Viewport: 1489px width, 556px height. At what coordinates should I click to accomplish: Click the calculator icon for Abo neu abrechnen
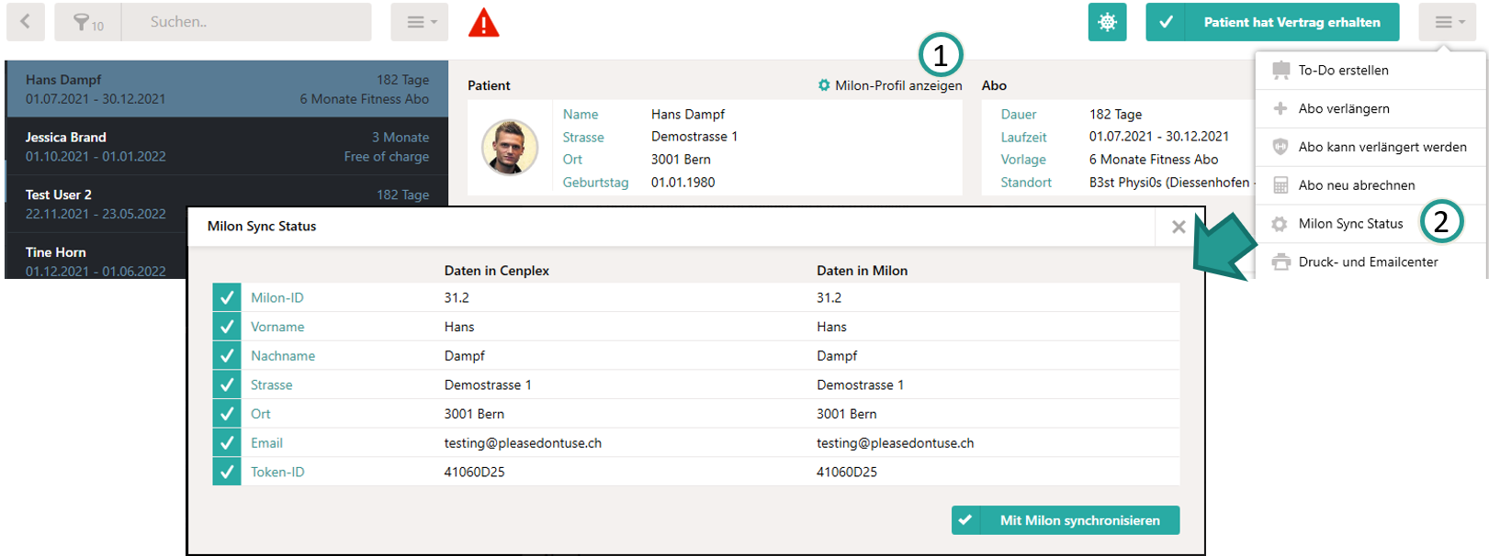(1280, 185)
